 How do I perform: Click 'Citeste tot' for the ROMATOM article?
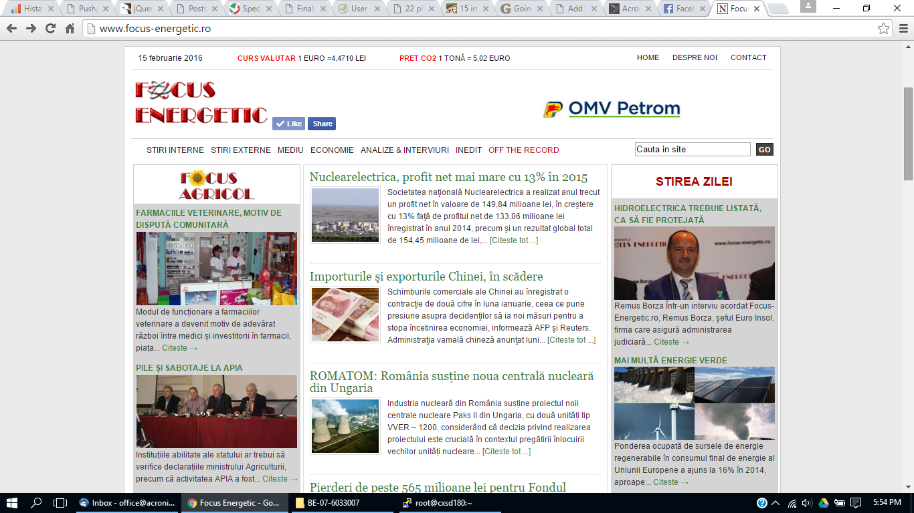click(x=507, y=452)
